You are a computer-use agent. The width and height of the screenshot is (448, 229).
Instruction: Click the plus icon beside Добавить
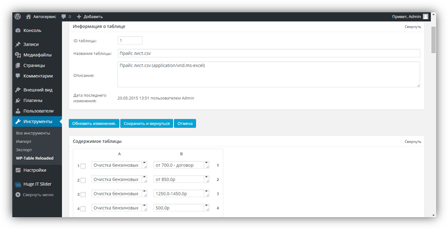click(x=79, y=17)
